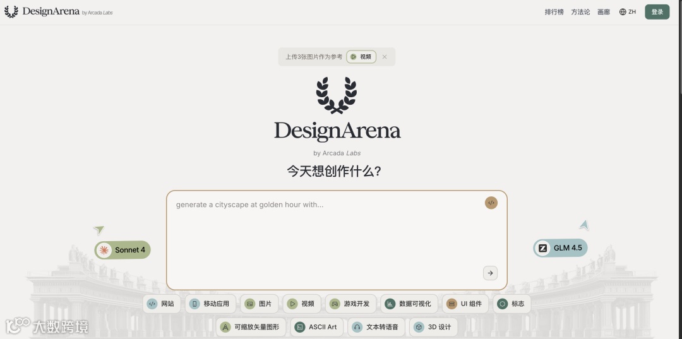Dismiss the upload reference banner

coord(385,57)
